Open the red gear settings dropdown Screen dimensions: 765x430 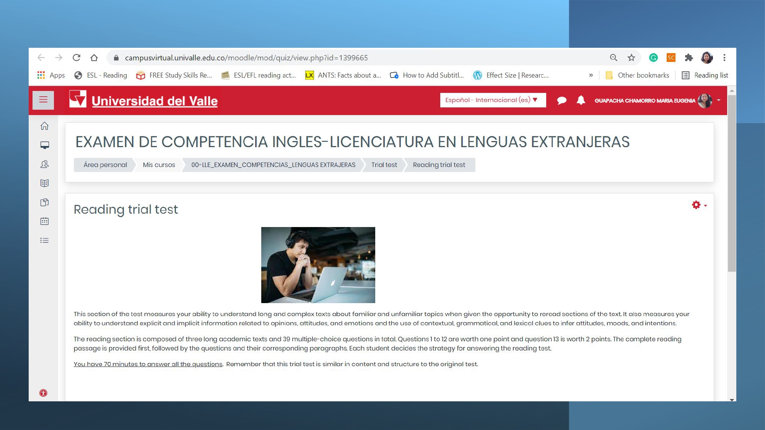click(x=699, y=205)
